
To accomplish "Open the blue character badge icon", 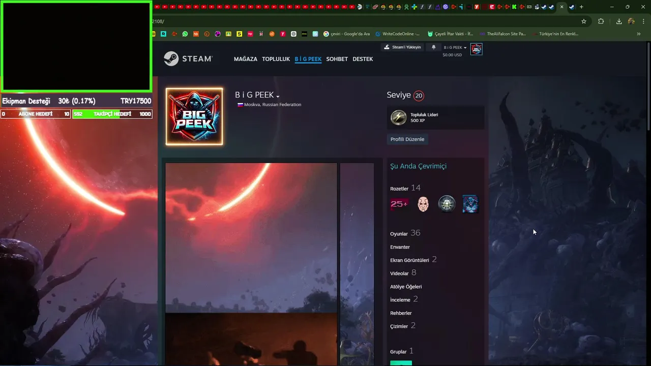I will pyautogui.click(x=470, y=204).
